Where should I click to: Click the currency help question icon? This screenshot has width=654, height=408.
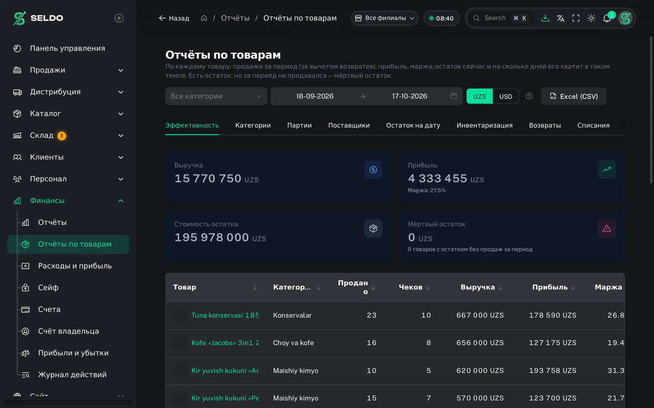529,96
